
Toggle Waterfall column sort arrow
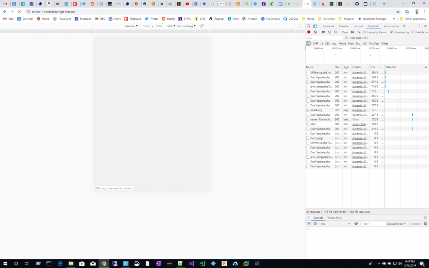(x=426, y=67)
